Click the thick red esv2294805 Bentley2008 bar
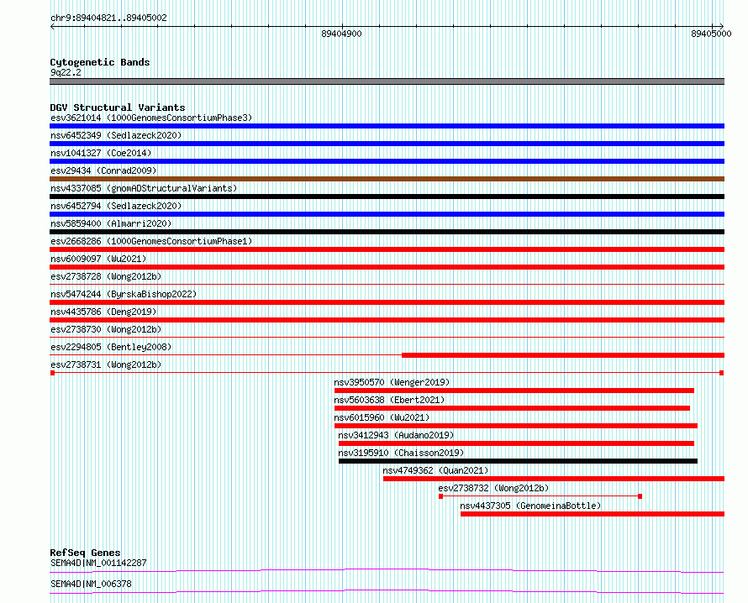The width and height of the screenshot is (748, 603). tap(563, 355)
